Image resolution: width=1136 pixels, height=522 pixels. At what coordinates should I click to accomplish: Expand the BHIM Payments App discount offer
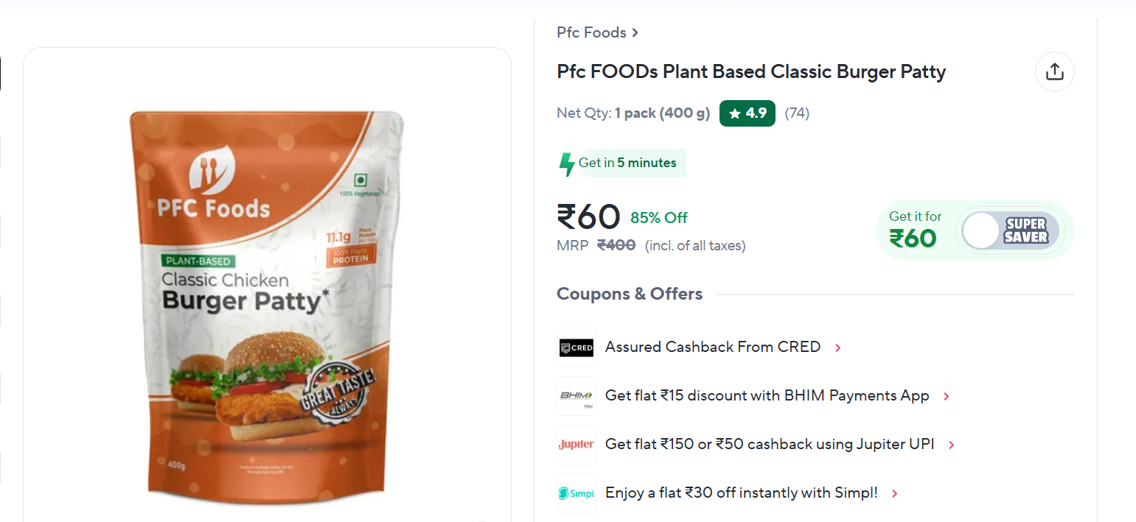[947, 396]
